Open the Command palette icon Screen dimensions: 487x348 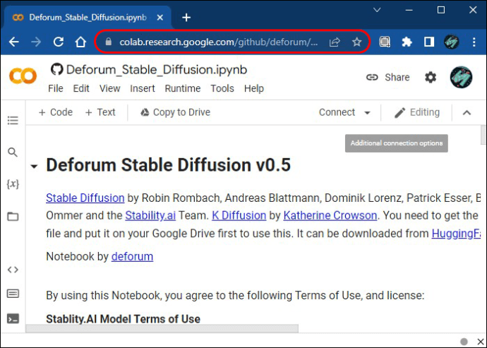tap(13, 294)
